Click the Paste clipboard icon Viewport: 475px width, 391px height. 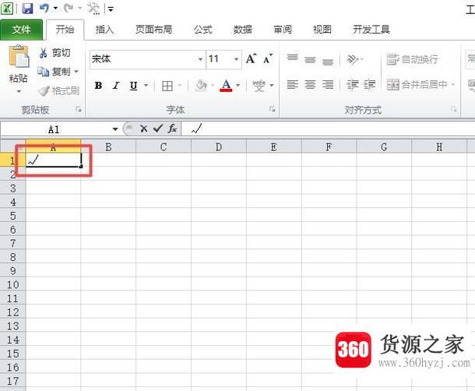19,56
